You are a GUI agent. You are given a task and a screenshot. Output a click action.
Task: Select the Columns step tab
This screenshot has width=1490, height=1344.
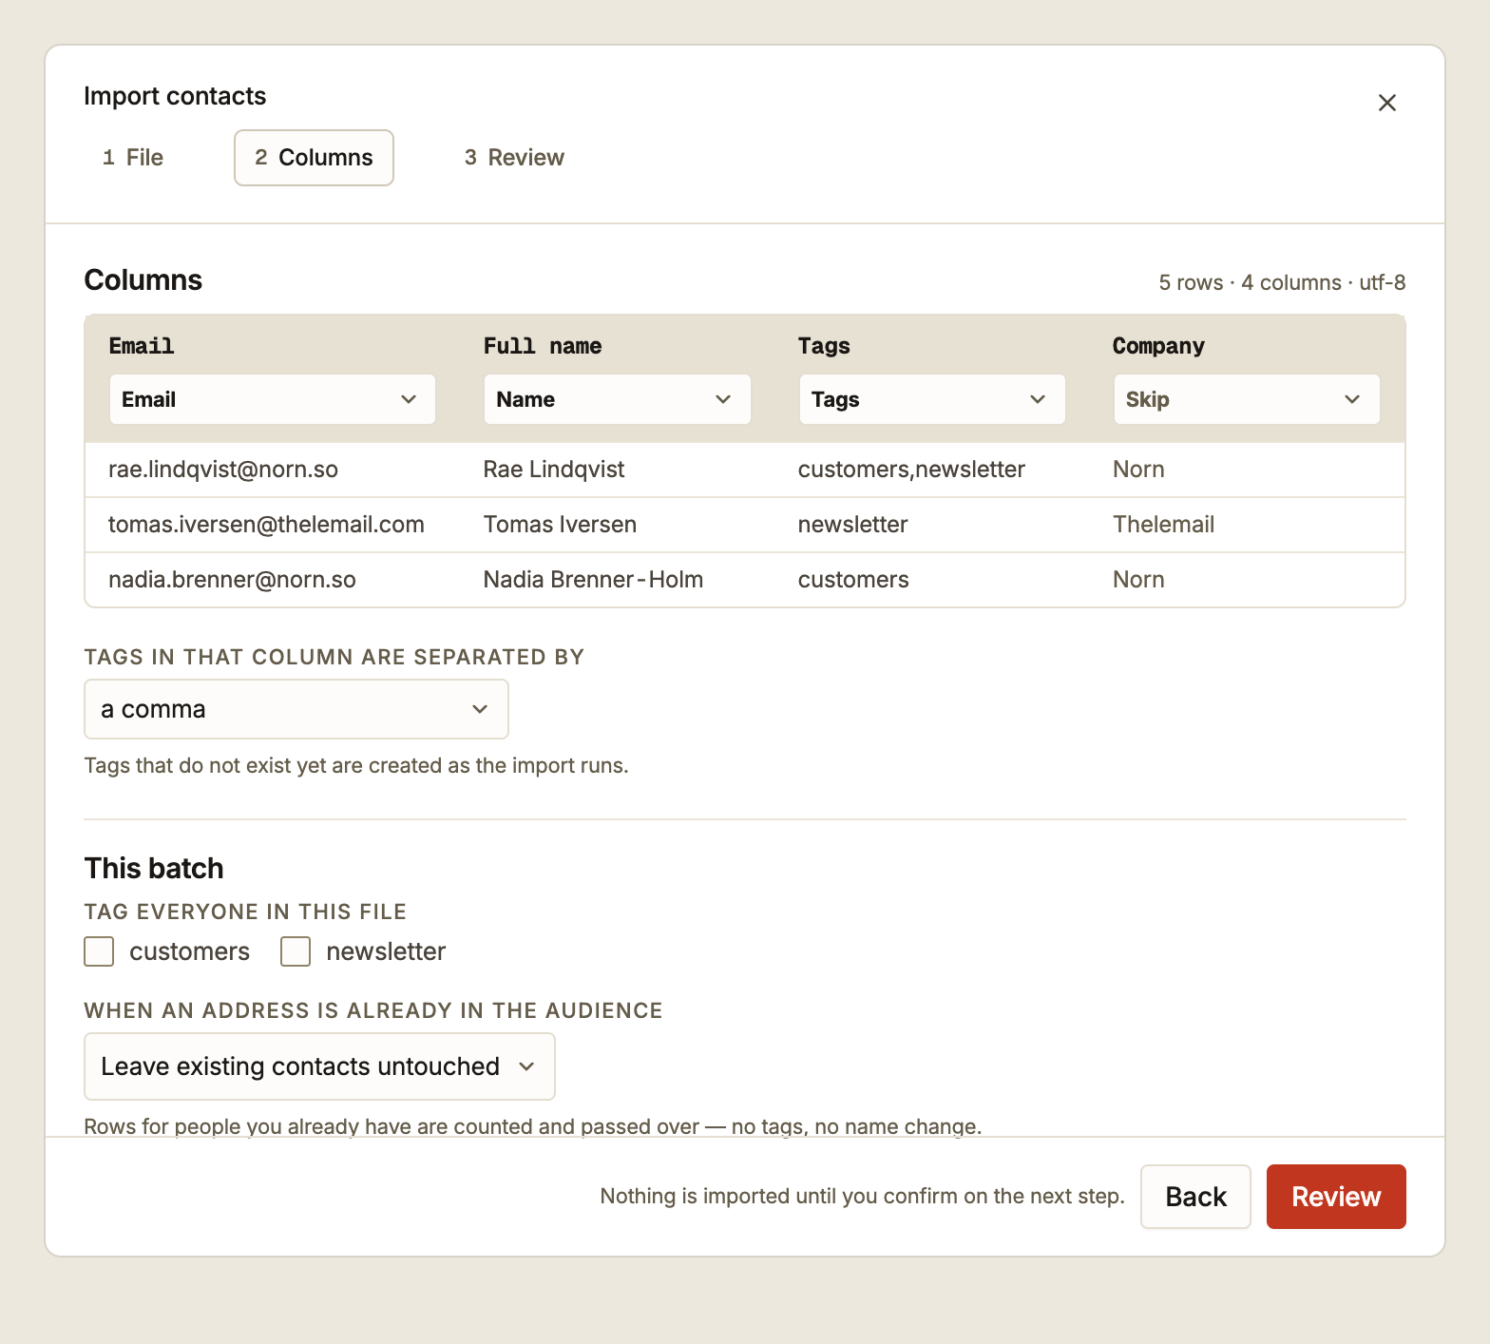[314, 158]
